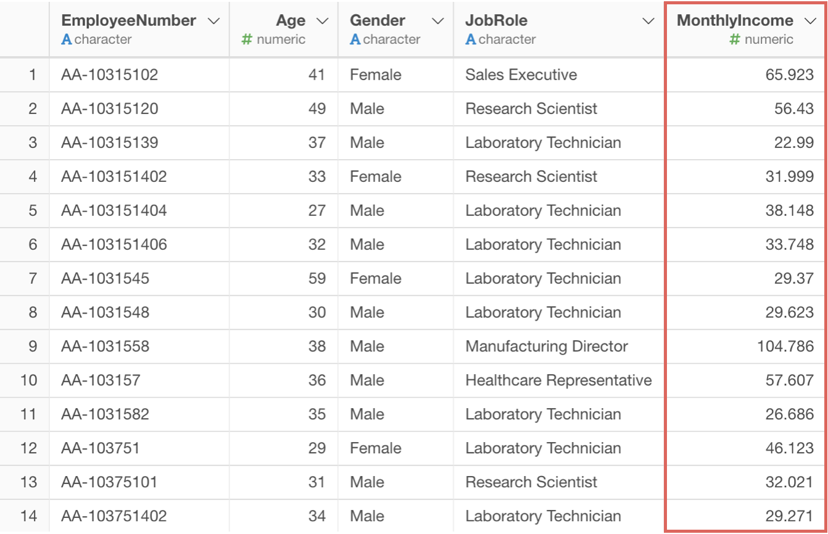Screen dimensions: 828x534
Task: Click cell AA-10375101
Action: click(139, 482)
